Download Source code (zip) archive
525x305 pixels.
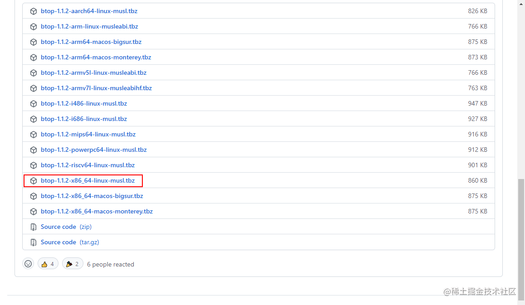coord(66,227)
